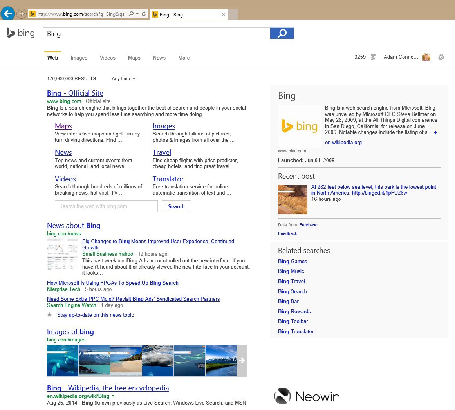Open settings via the gear icon
Viewport: 455px width, 410px height.
click(x=441, y=57)
